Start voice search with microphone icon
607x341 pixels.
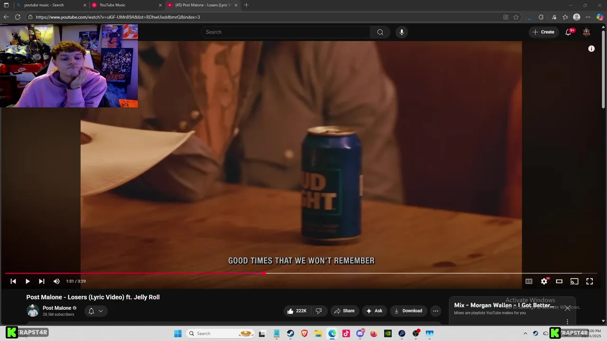click(402, 32)
